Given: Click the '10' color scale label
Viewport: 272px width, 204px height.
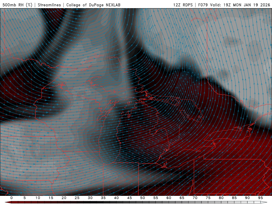Looking at the screenshot, I should coord(38,198).
